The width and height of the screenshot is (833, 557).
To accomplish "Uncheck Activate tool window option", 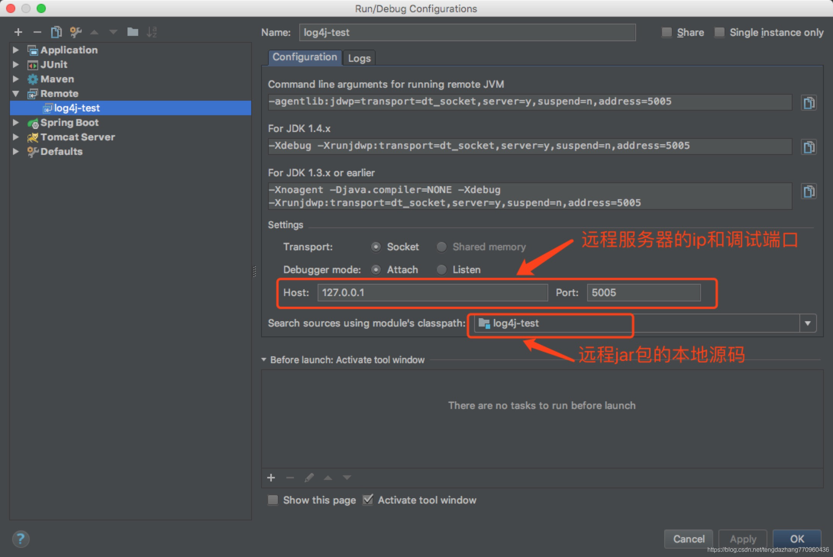I will 368,500.
